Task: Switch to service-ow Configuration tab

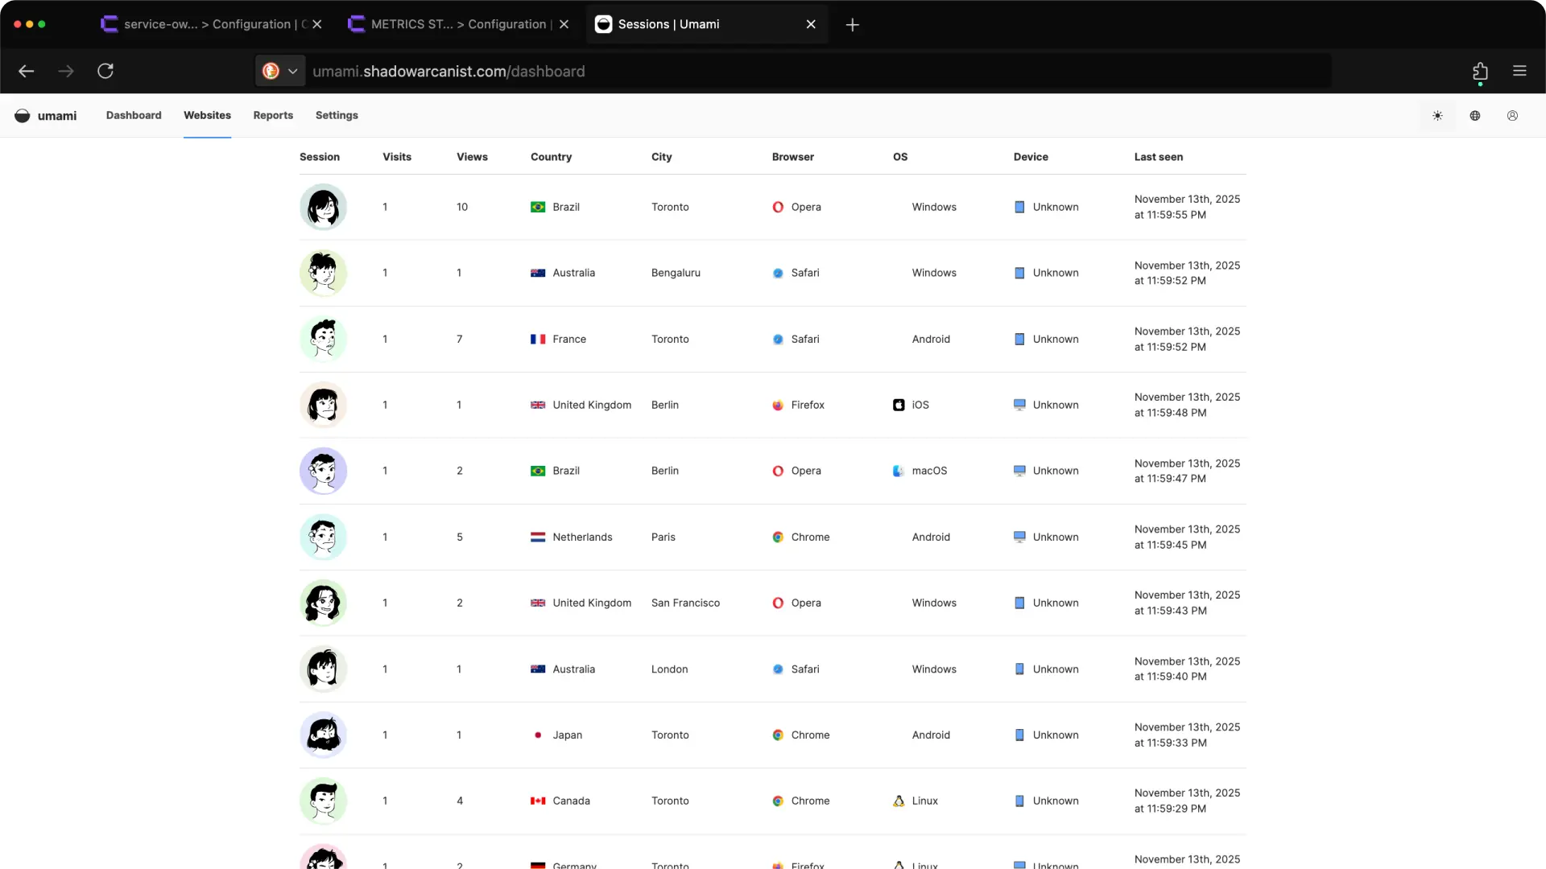Action: click(x=205, y=25)
